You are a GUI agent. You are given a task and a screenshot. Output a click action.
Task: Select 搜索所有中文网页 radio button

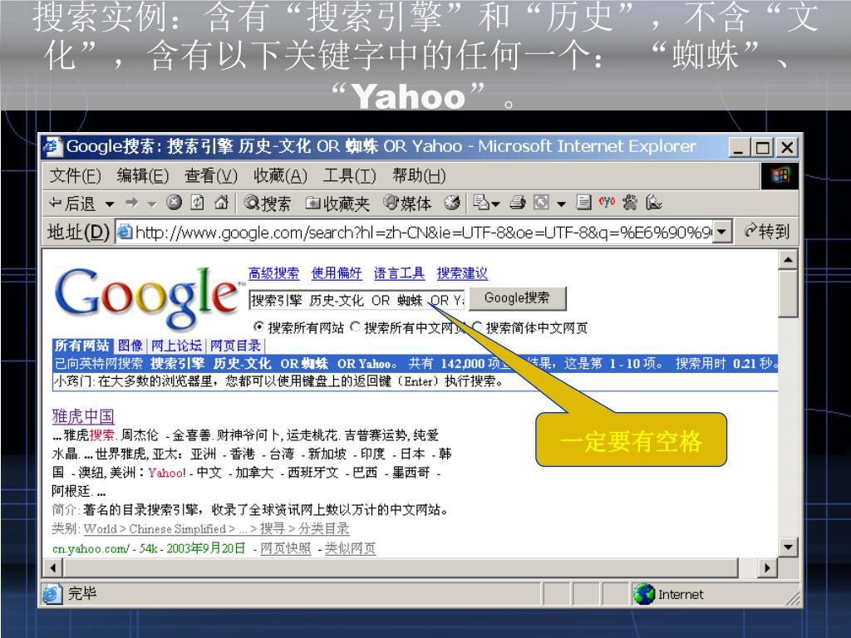(x=356, y=327)
